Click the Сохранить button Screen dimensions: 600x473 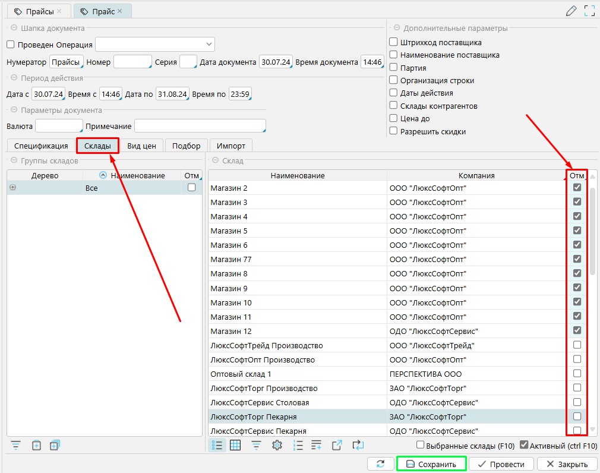coord(431,464)
